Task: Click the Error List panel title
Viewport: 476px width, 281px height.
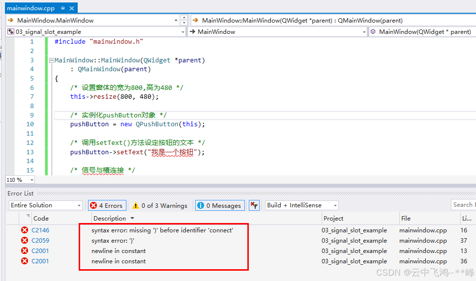Action: click(x=21, y=194)
